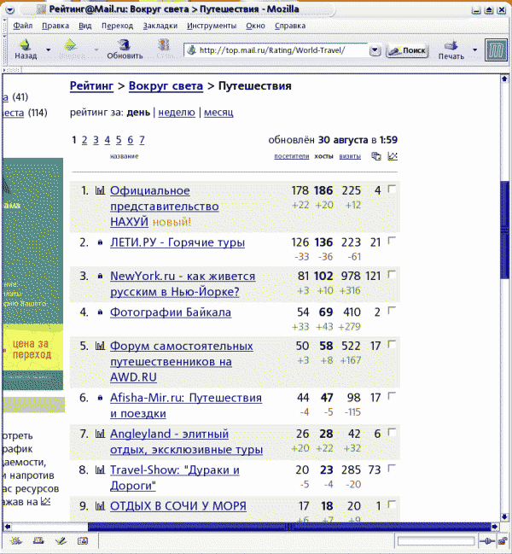Image resolution: width=512 pixels, height=554 pixels.
Task: Open the Back button history dropdown arrow
Action: [49, 50]
